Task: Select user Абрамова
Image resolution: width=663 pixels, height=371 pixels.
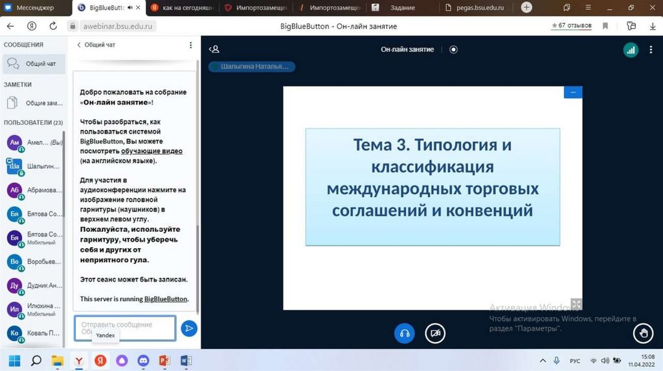Action: click(x=34, y=190)
